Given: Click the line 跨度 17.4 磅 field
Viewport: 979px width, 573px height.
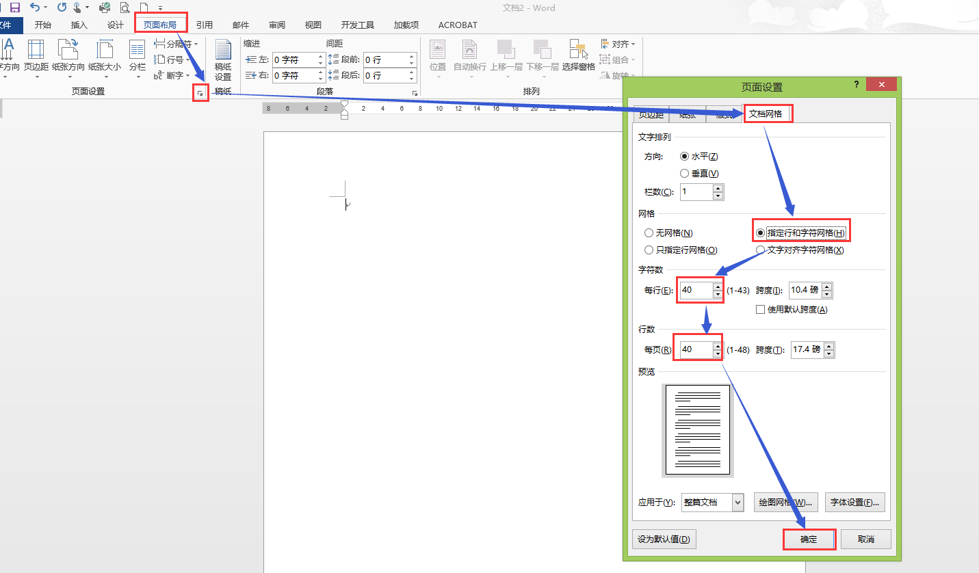Looking at the screenshot, I should (813, 349).
